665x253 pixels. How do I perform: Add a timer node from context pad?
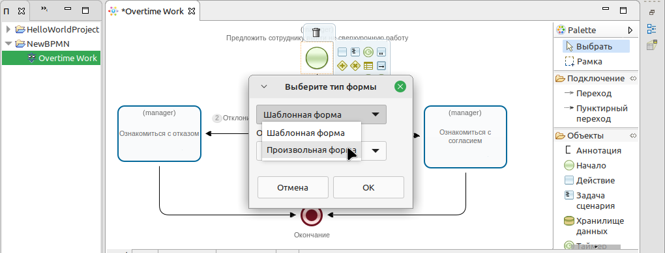[x=368, y=52]
